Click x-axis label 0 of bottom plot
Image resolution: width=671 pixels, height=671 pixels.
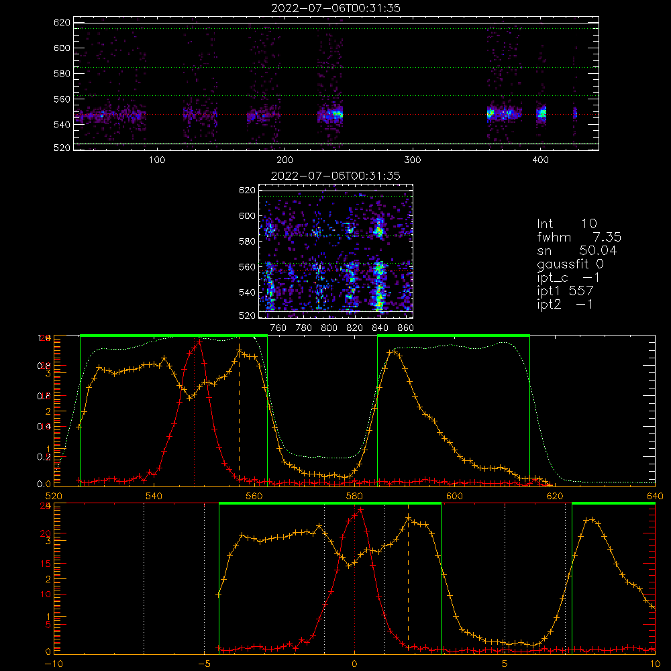click(354, 664)
